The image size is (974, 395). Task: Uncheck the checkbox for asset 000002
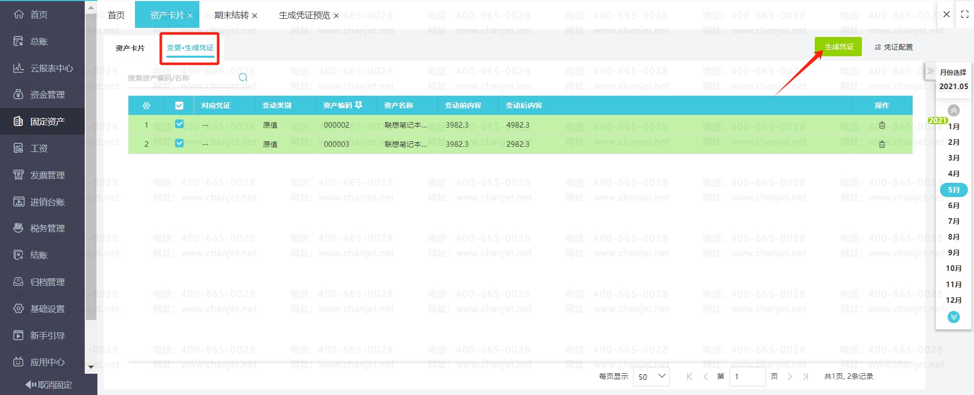[x=179, y=124]
